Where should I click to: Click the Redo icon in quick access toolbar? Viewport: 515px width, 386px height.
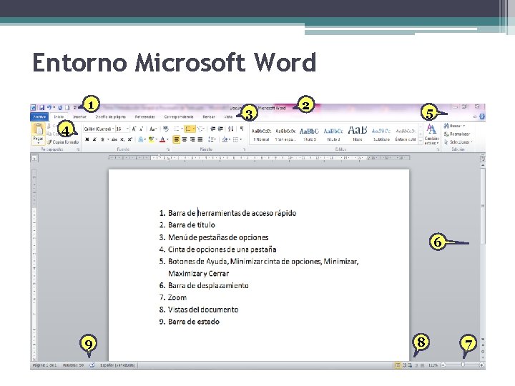tap(60, 108)
